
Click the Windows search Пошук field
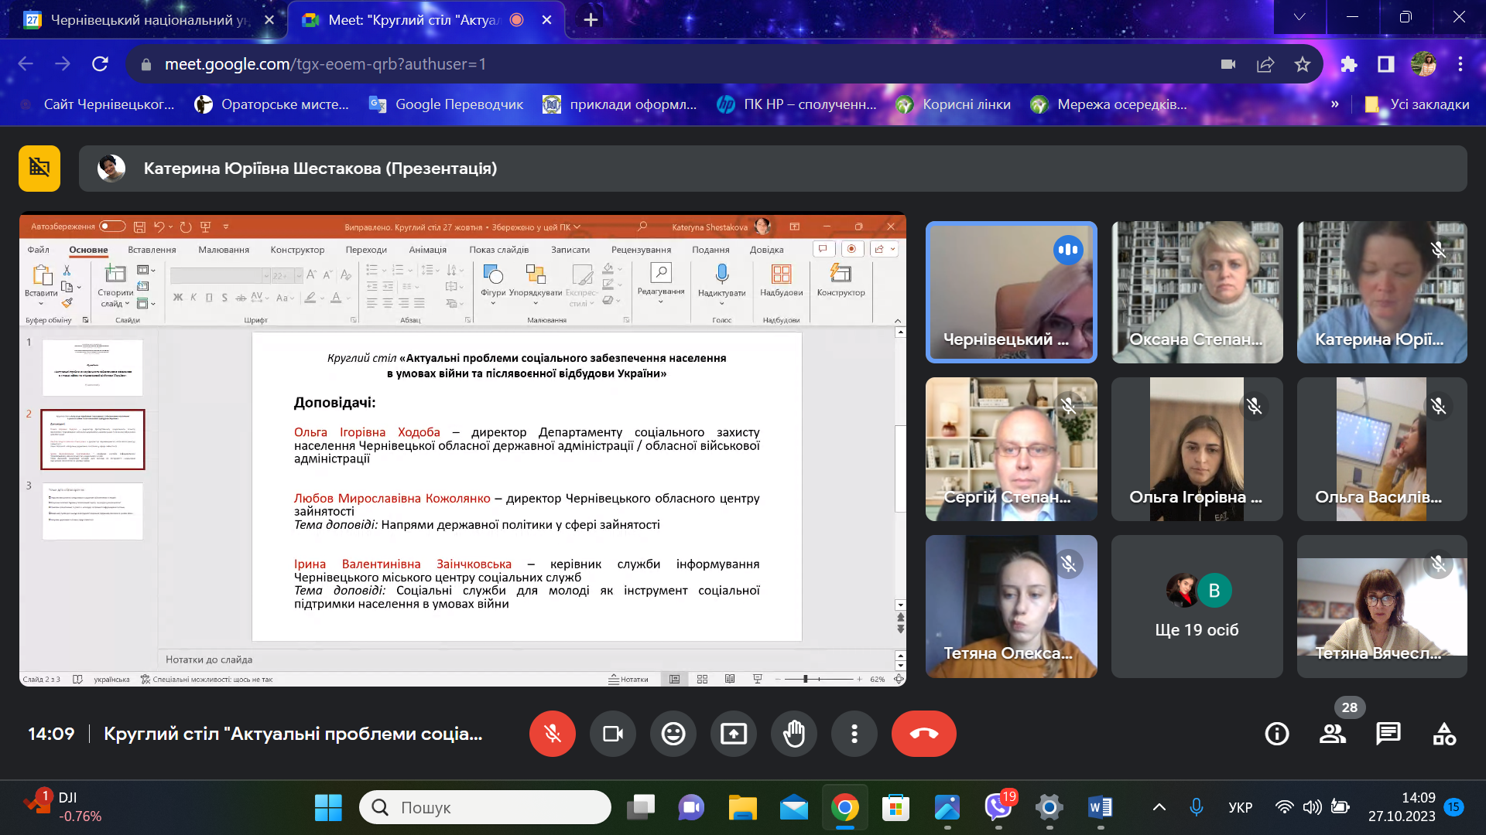pyautogui.click(x=485, y=807)
